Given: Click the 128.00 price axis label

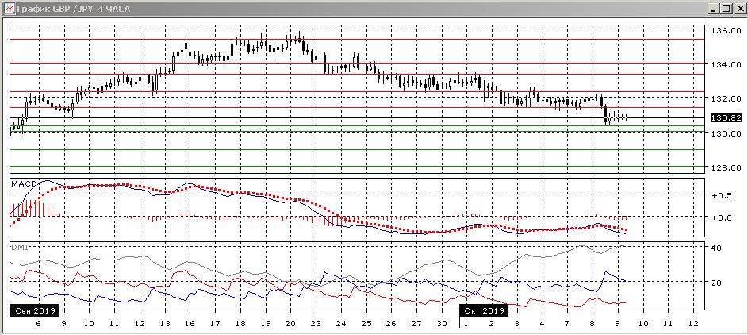Looking at the screenshot, I should pos(725,167).
